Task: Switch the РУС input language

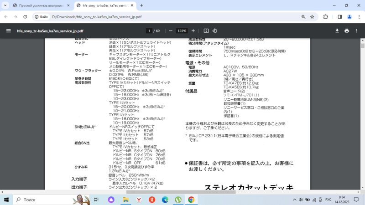Action: [x=328, y=200]
